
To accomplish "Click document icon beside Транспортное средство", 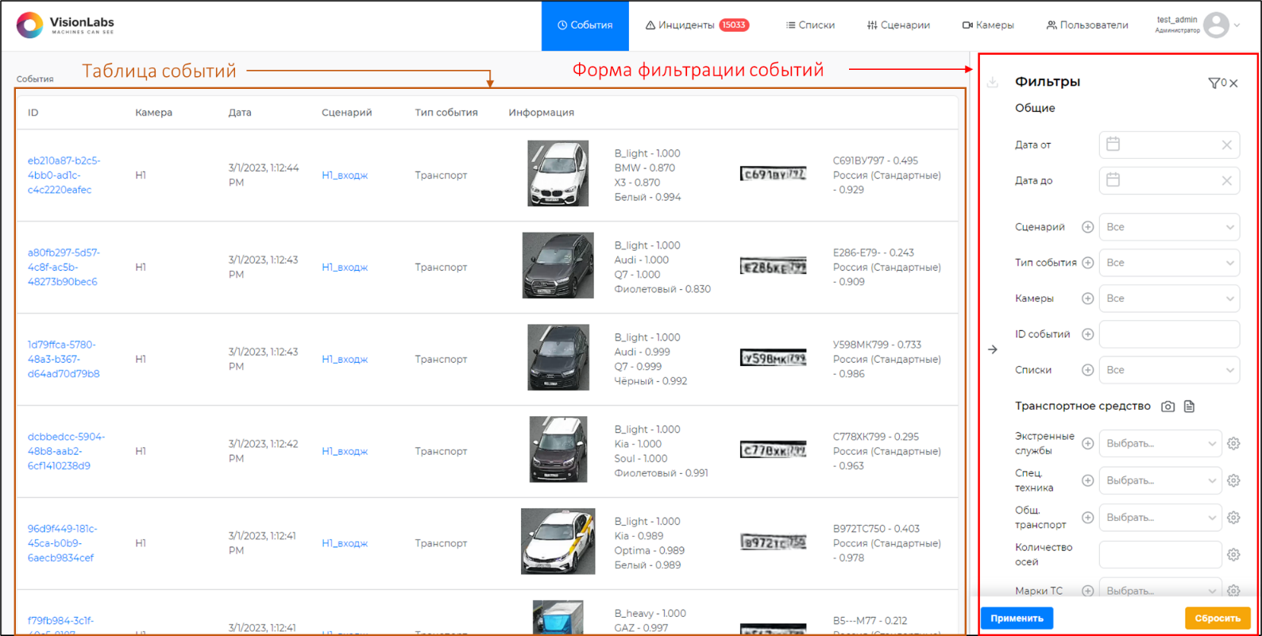I will (x=1189, y=407).
